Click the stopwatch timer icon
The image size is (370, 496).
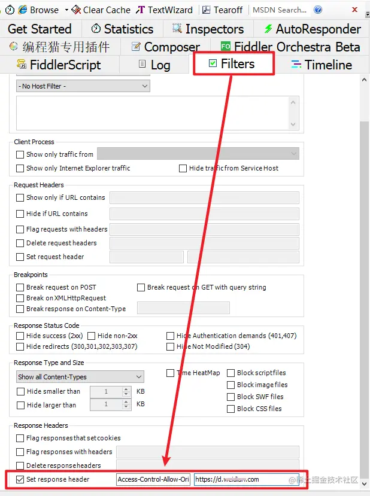(x=10, y=10)
